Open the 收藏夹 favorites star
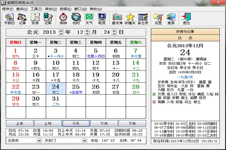226x150 pixels. pyautogui.click(x=130, y=19)
